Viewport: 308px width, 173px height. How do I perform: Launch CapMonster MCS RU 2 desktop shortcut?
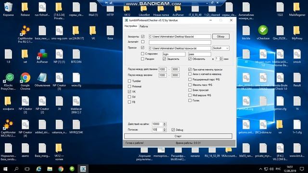8,128
